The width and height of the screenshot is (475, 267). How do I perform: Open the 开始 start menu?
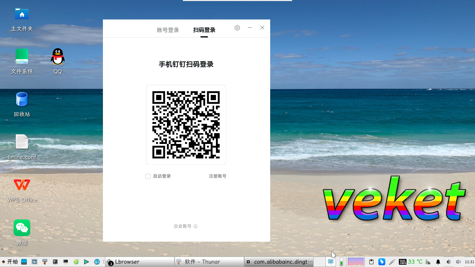coord(10,262)
